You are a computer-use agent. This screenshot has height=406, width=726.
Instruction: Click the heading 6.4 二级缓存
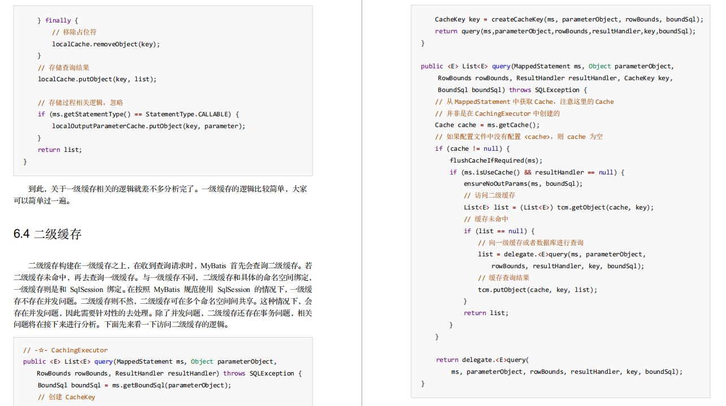tap(47, 234)
